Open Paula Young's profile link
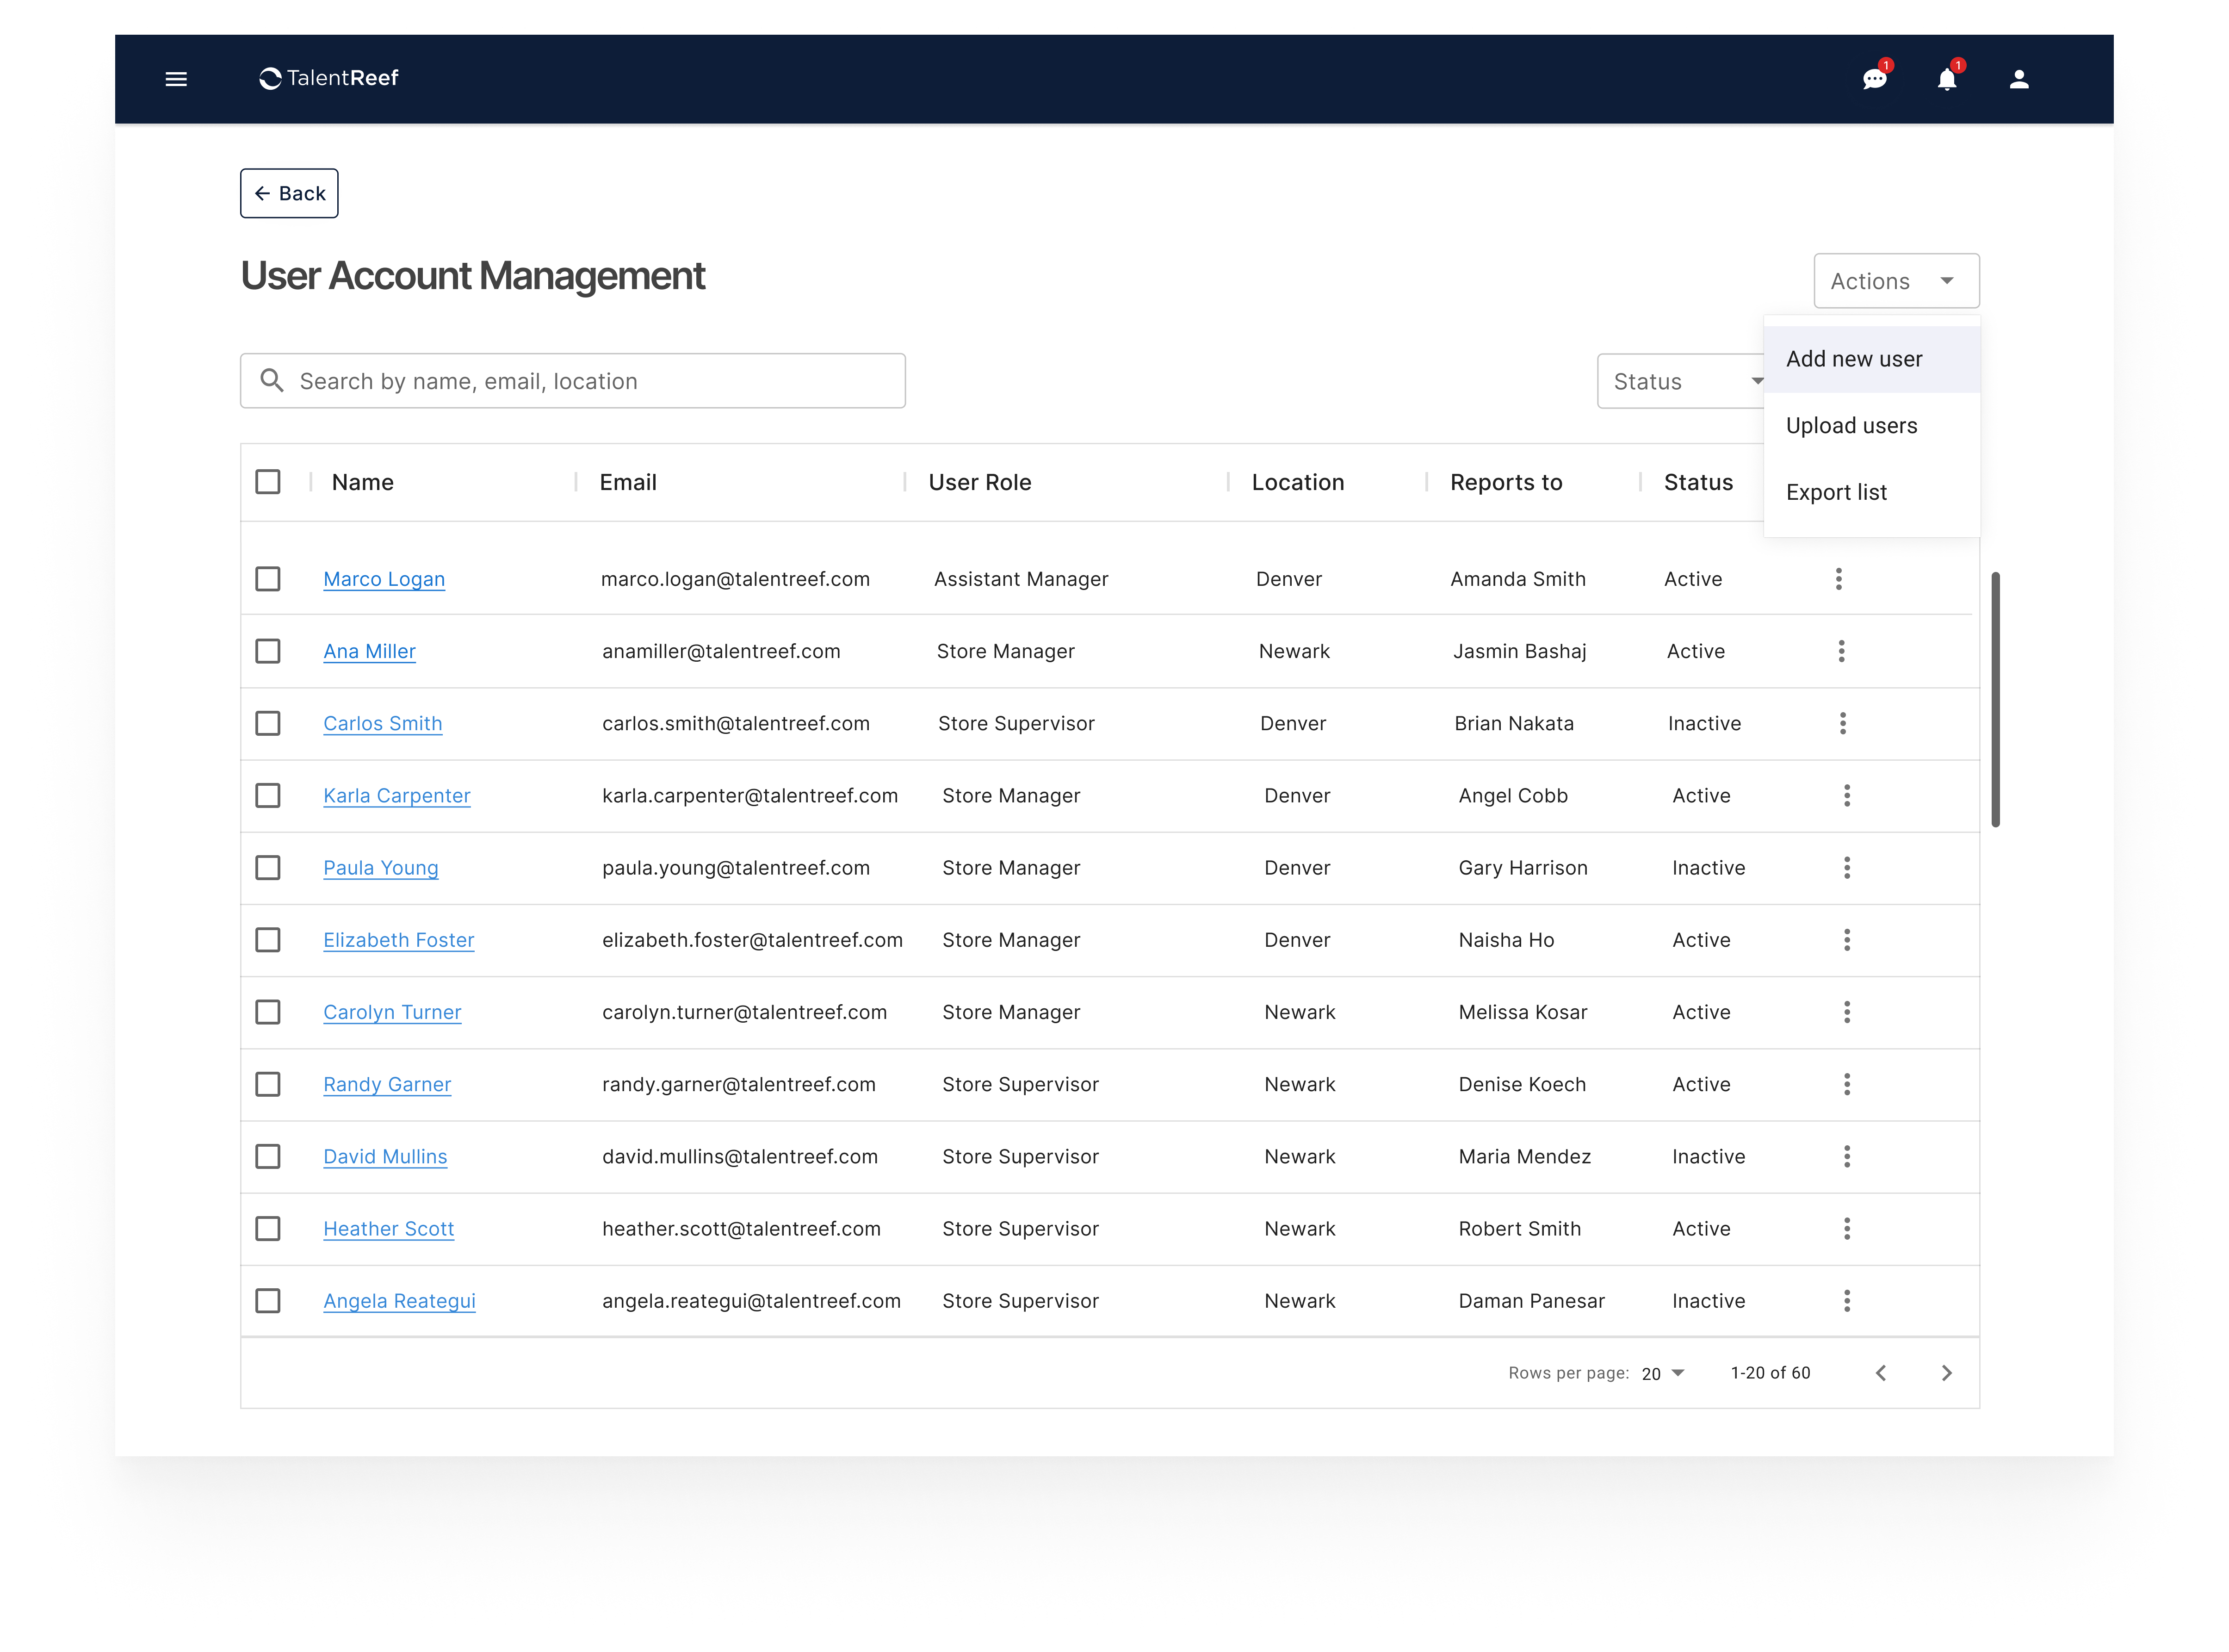 point(380,867)
